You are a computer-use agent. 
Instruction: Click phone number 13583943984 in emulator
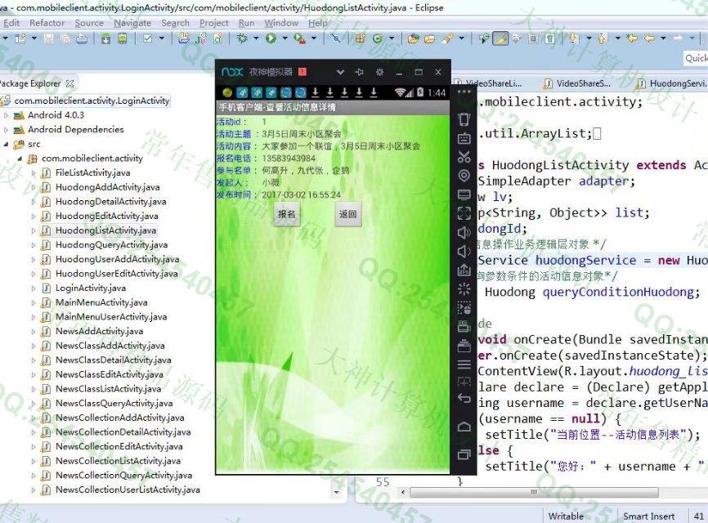click(x=289, y=159)
